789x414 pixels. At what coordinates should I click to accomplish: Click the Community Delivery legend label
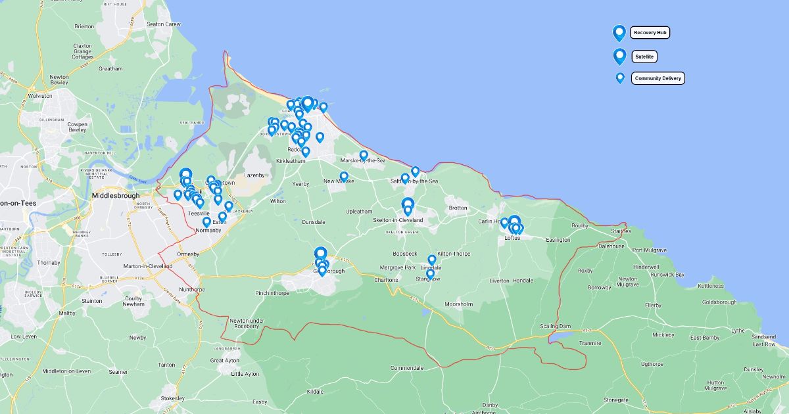658,78
